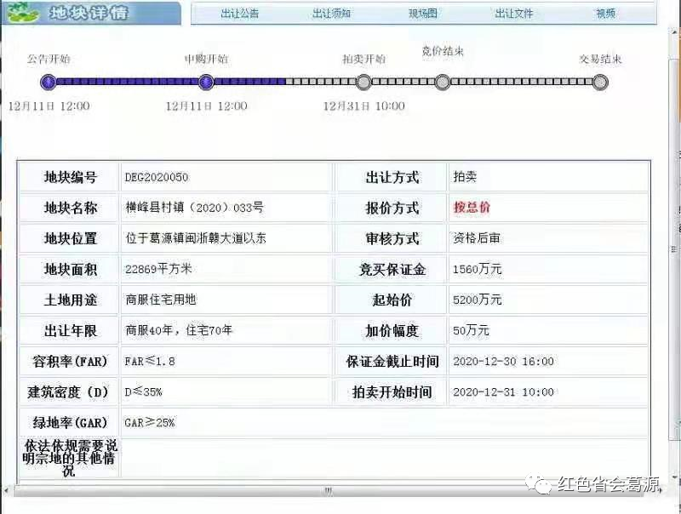
Task: Select the 公告开始 timeline marker
Action: click(x=49, y=82)
